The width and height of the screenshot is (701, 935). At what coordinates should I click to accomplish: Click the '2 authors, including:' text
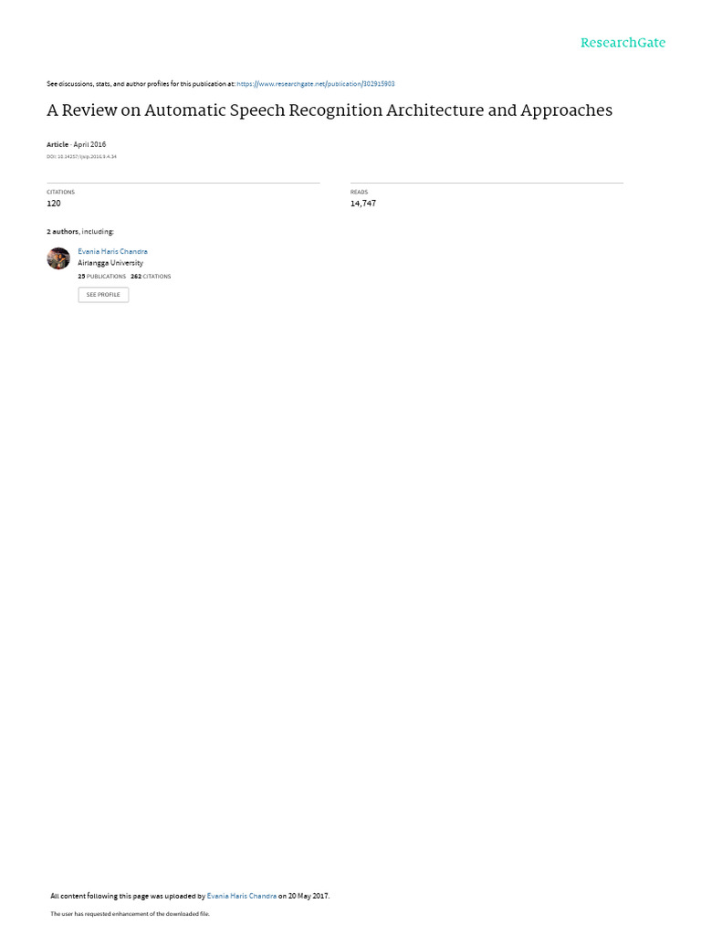[80, 231]
